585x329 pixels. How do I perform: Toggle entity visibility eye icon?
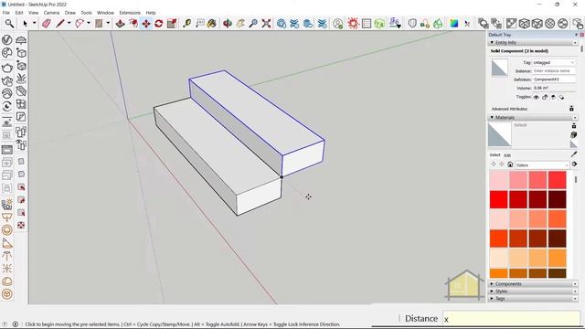pyautogui.click(x=537, y=97)
